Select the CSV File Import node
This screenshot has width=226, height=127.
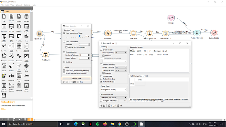(x=39, y=34)
